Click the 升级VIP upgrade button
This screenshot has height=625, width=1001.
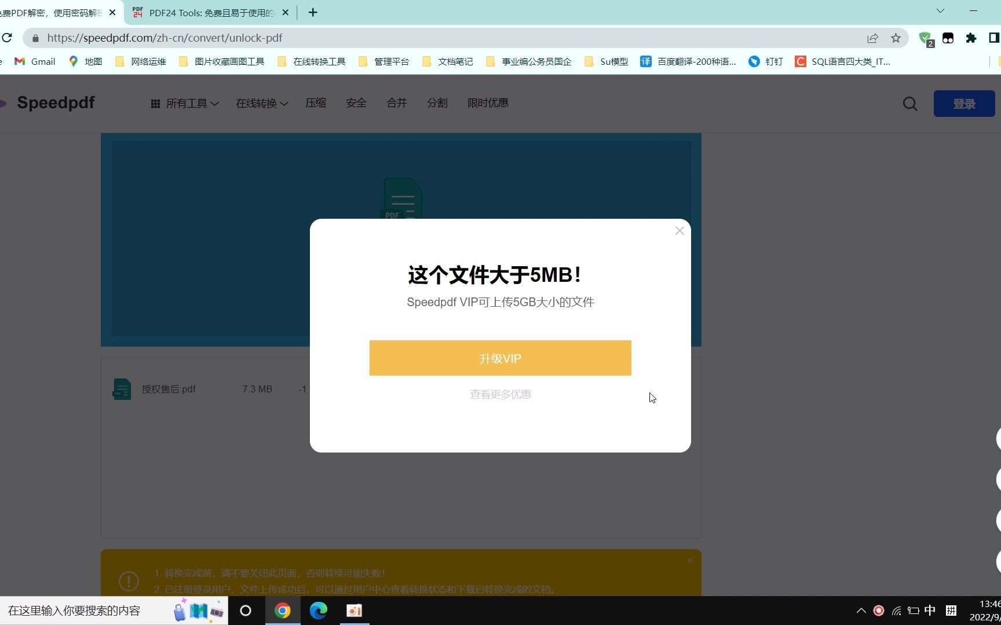pos(500,358)
